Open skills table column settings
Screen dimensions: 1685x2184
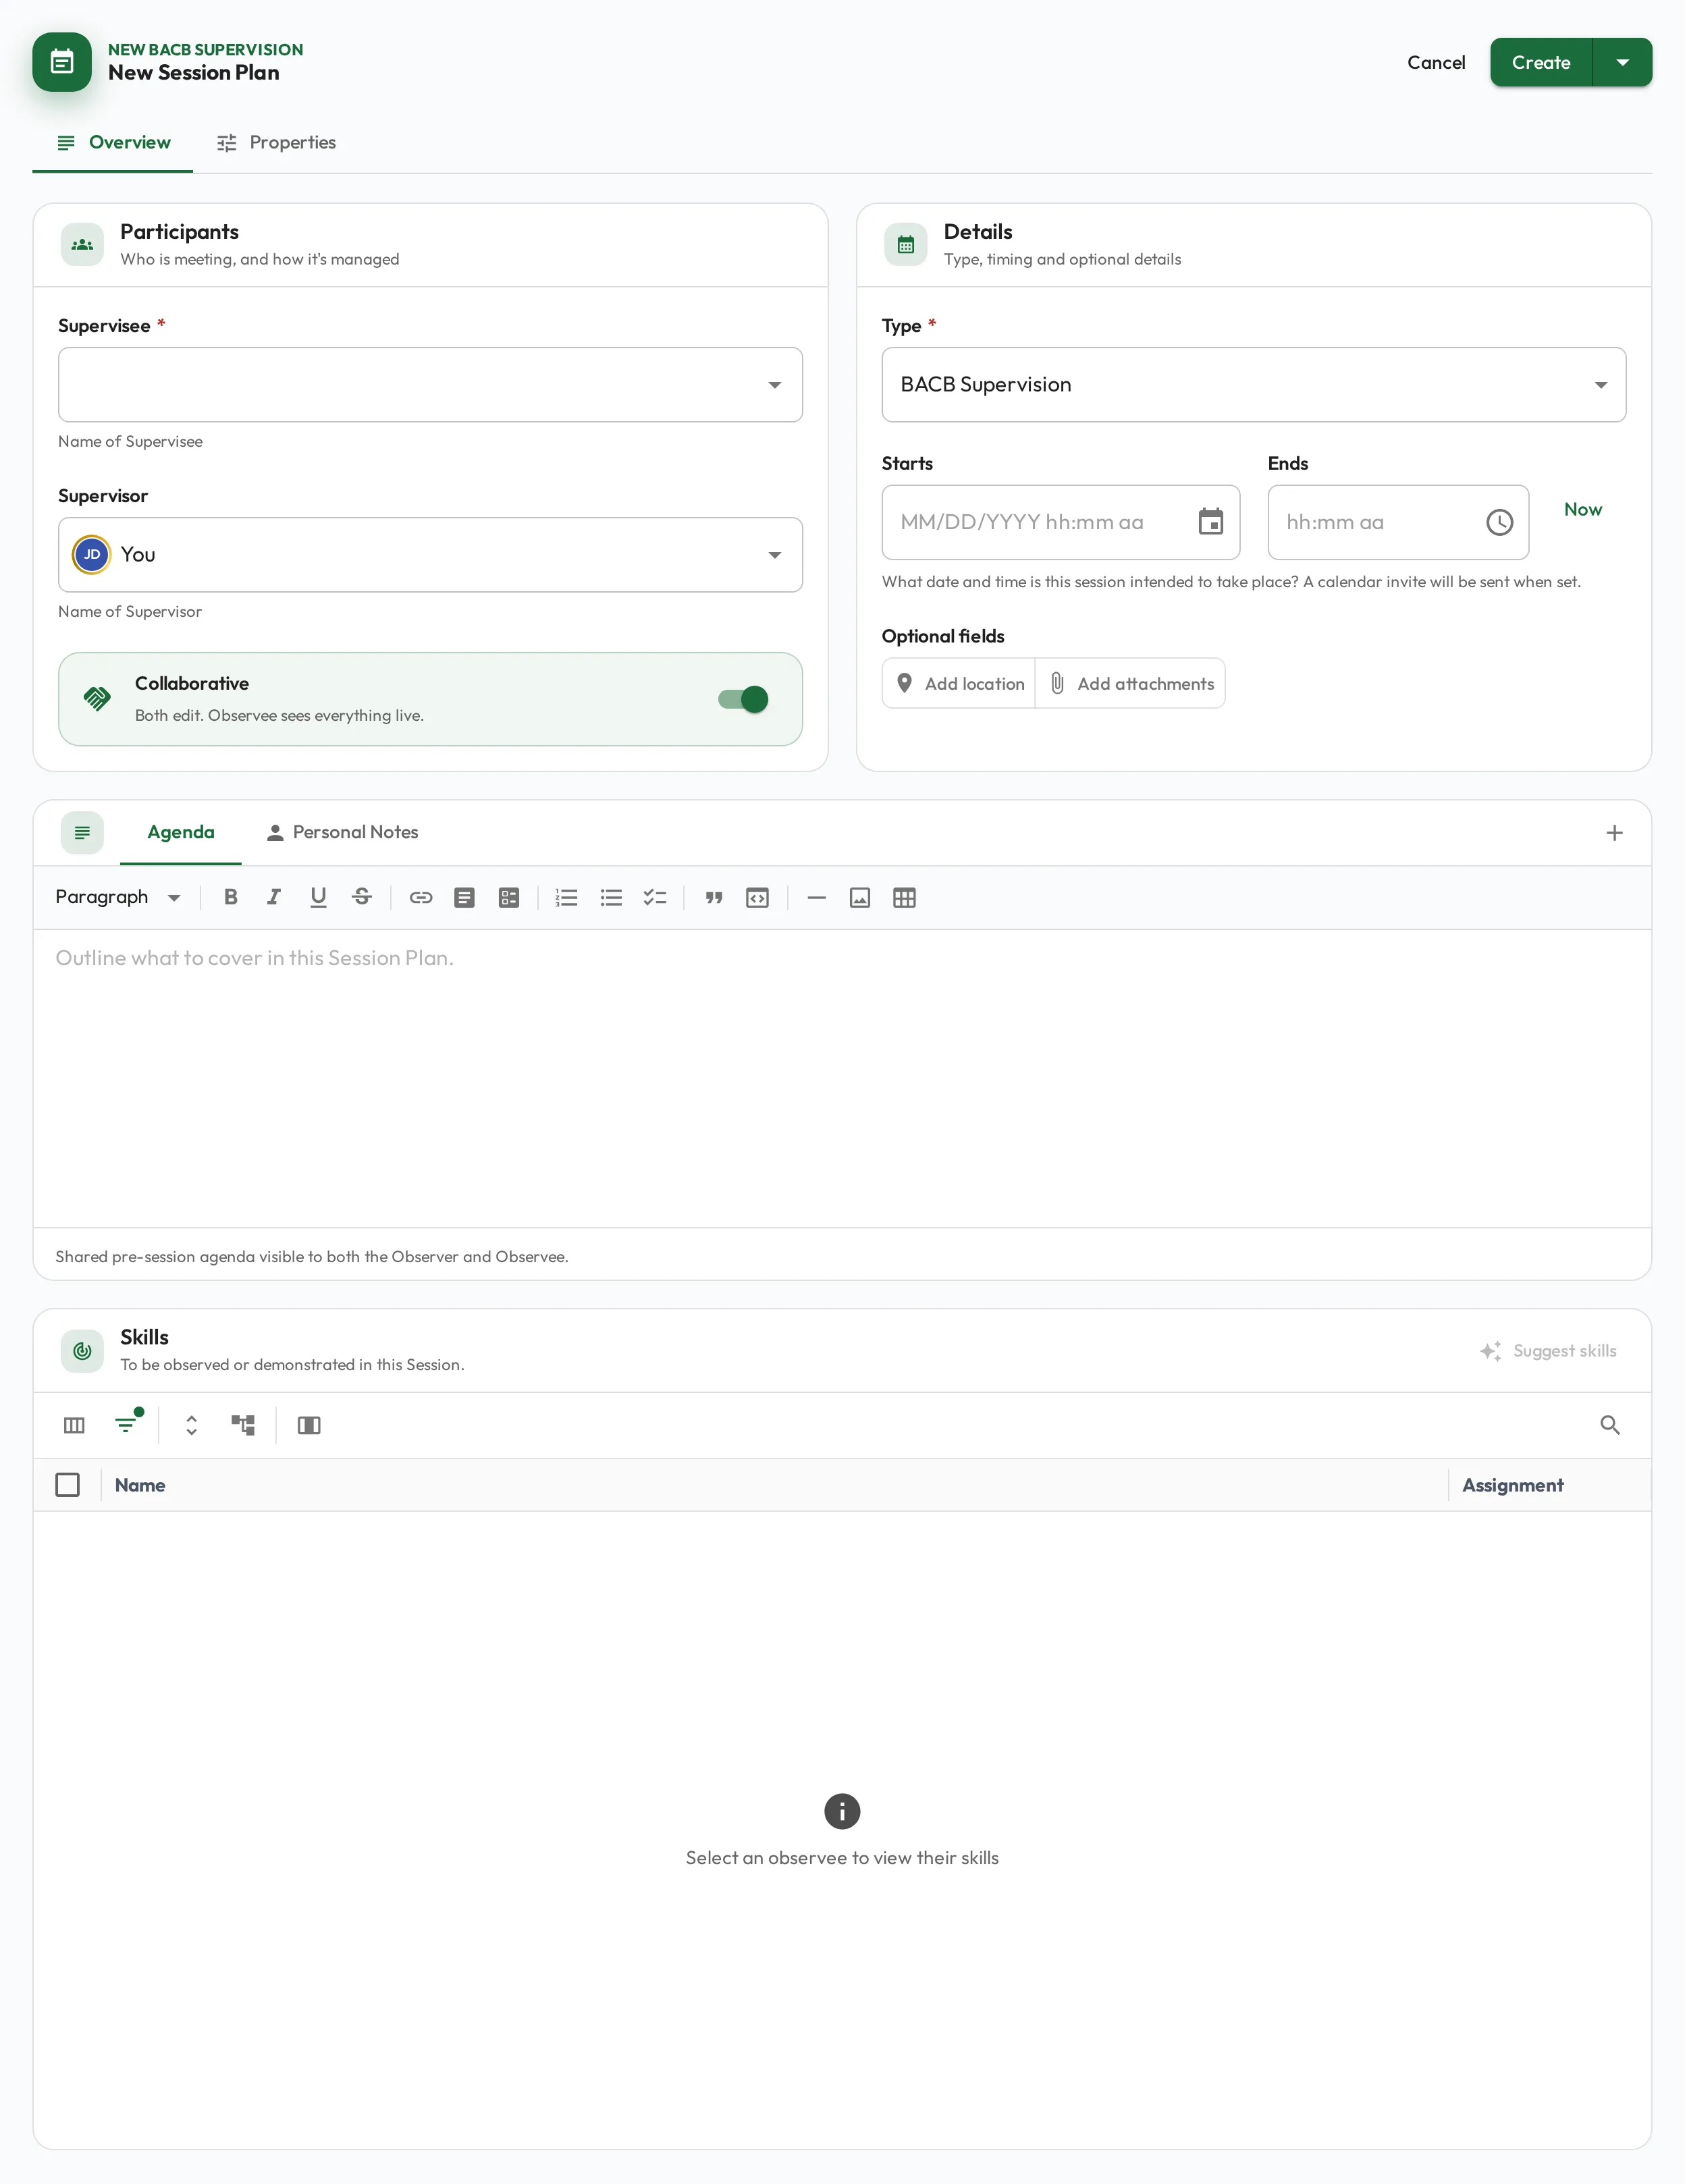[74, 1425]
